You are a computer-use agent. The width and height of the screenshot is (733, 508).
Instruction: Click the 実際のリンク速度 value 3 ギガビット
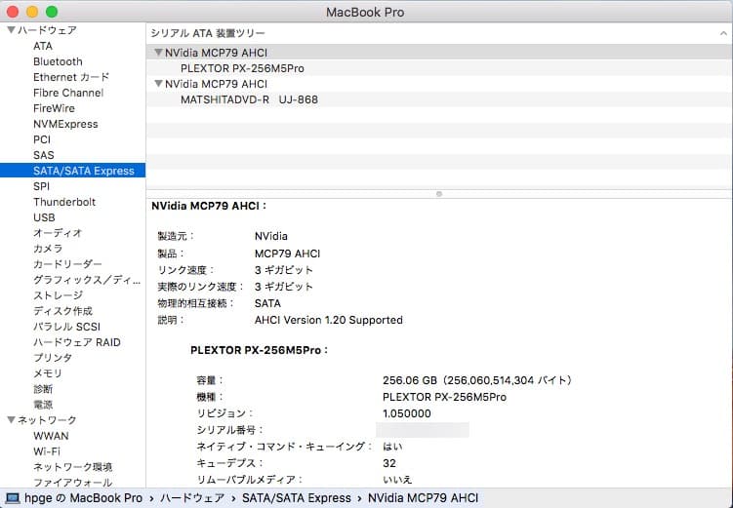284,287
